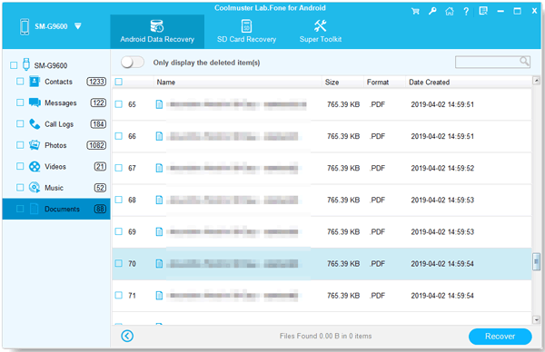Check the box for row 66

click(x=118, y=136)
